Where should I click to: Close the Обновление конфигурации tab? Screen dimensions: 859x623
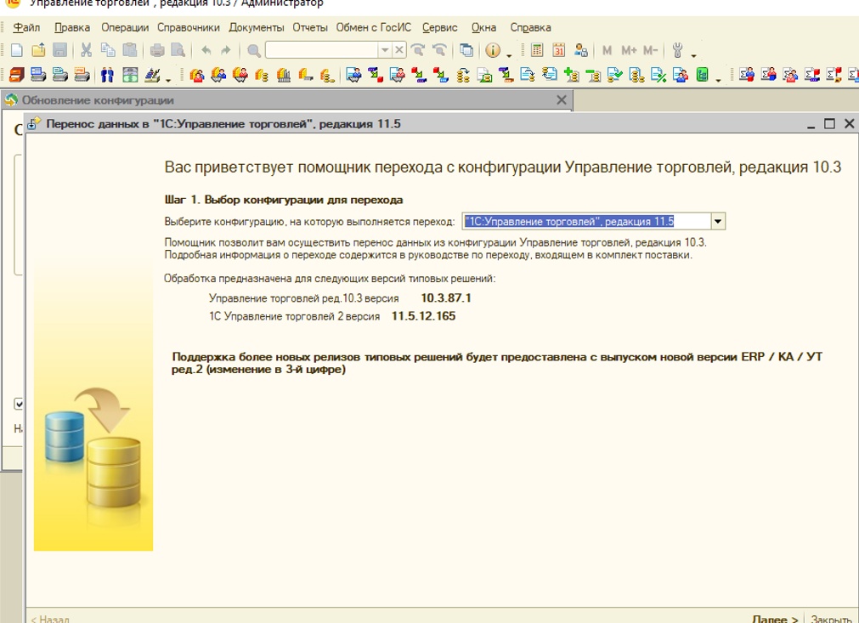coord(562,100)
